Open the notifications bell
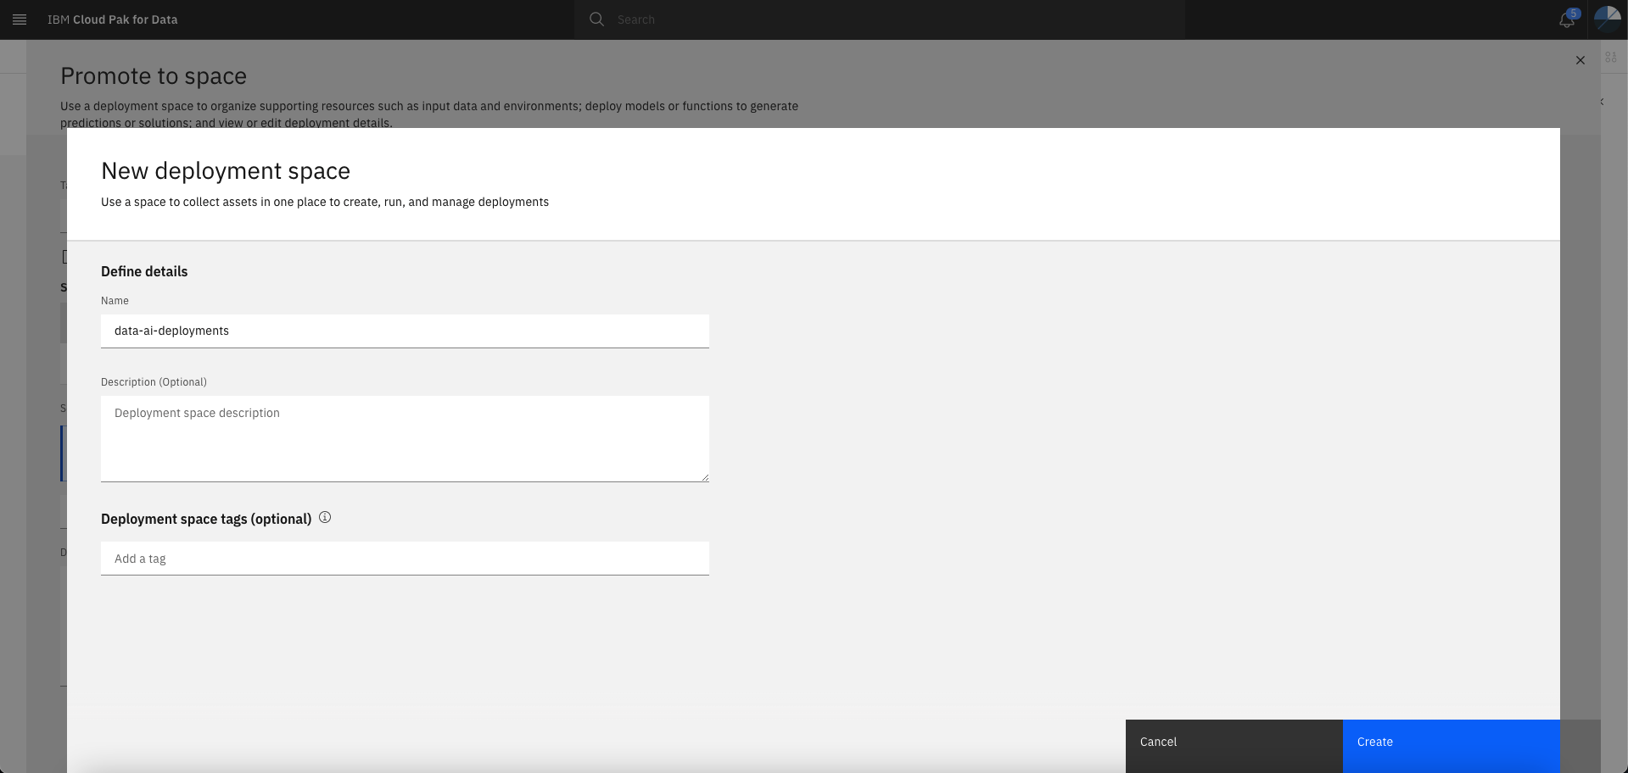 tap(1567, 19)
